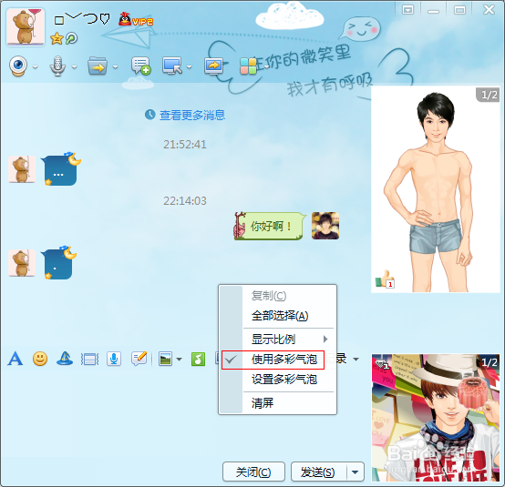
Task: Click the thumbs-up like icon on avatar show
Action: (x=385, y=279)
